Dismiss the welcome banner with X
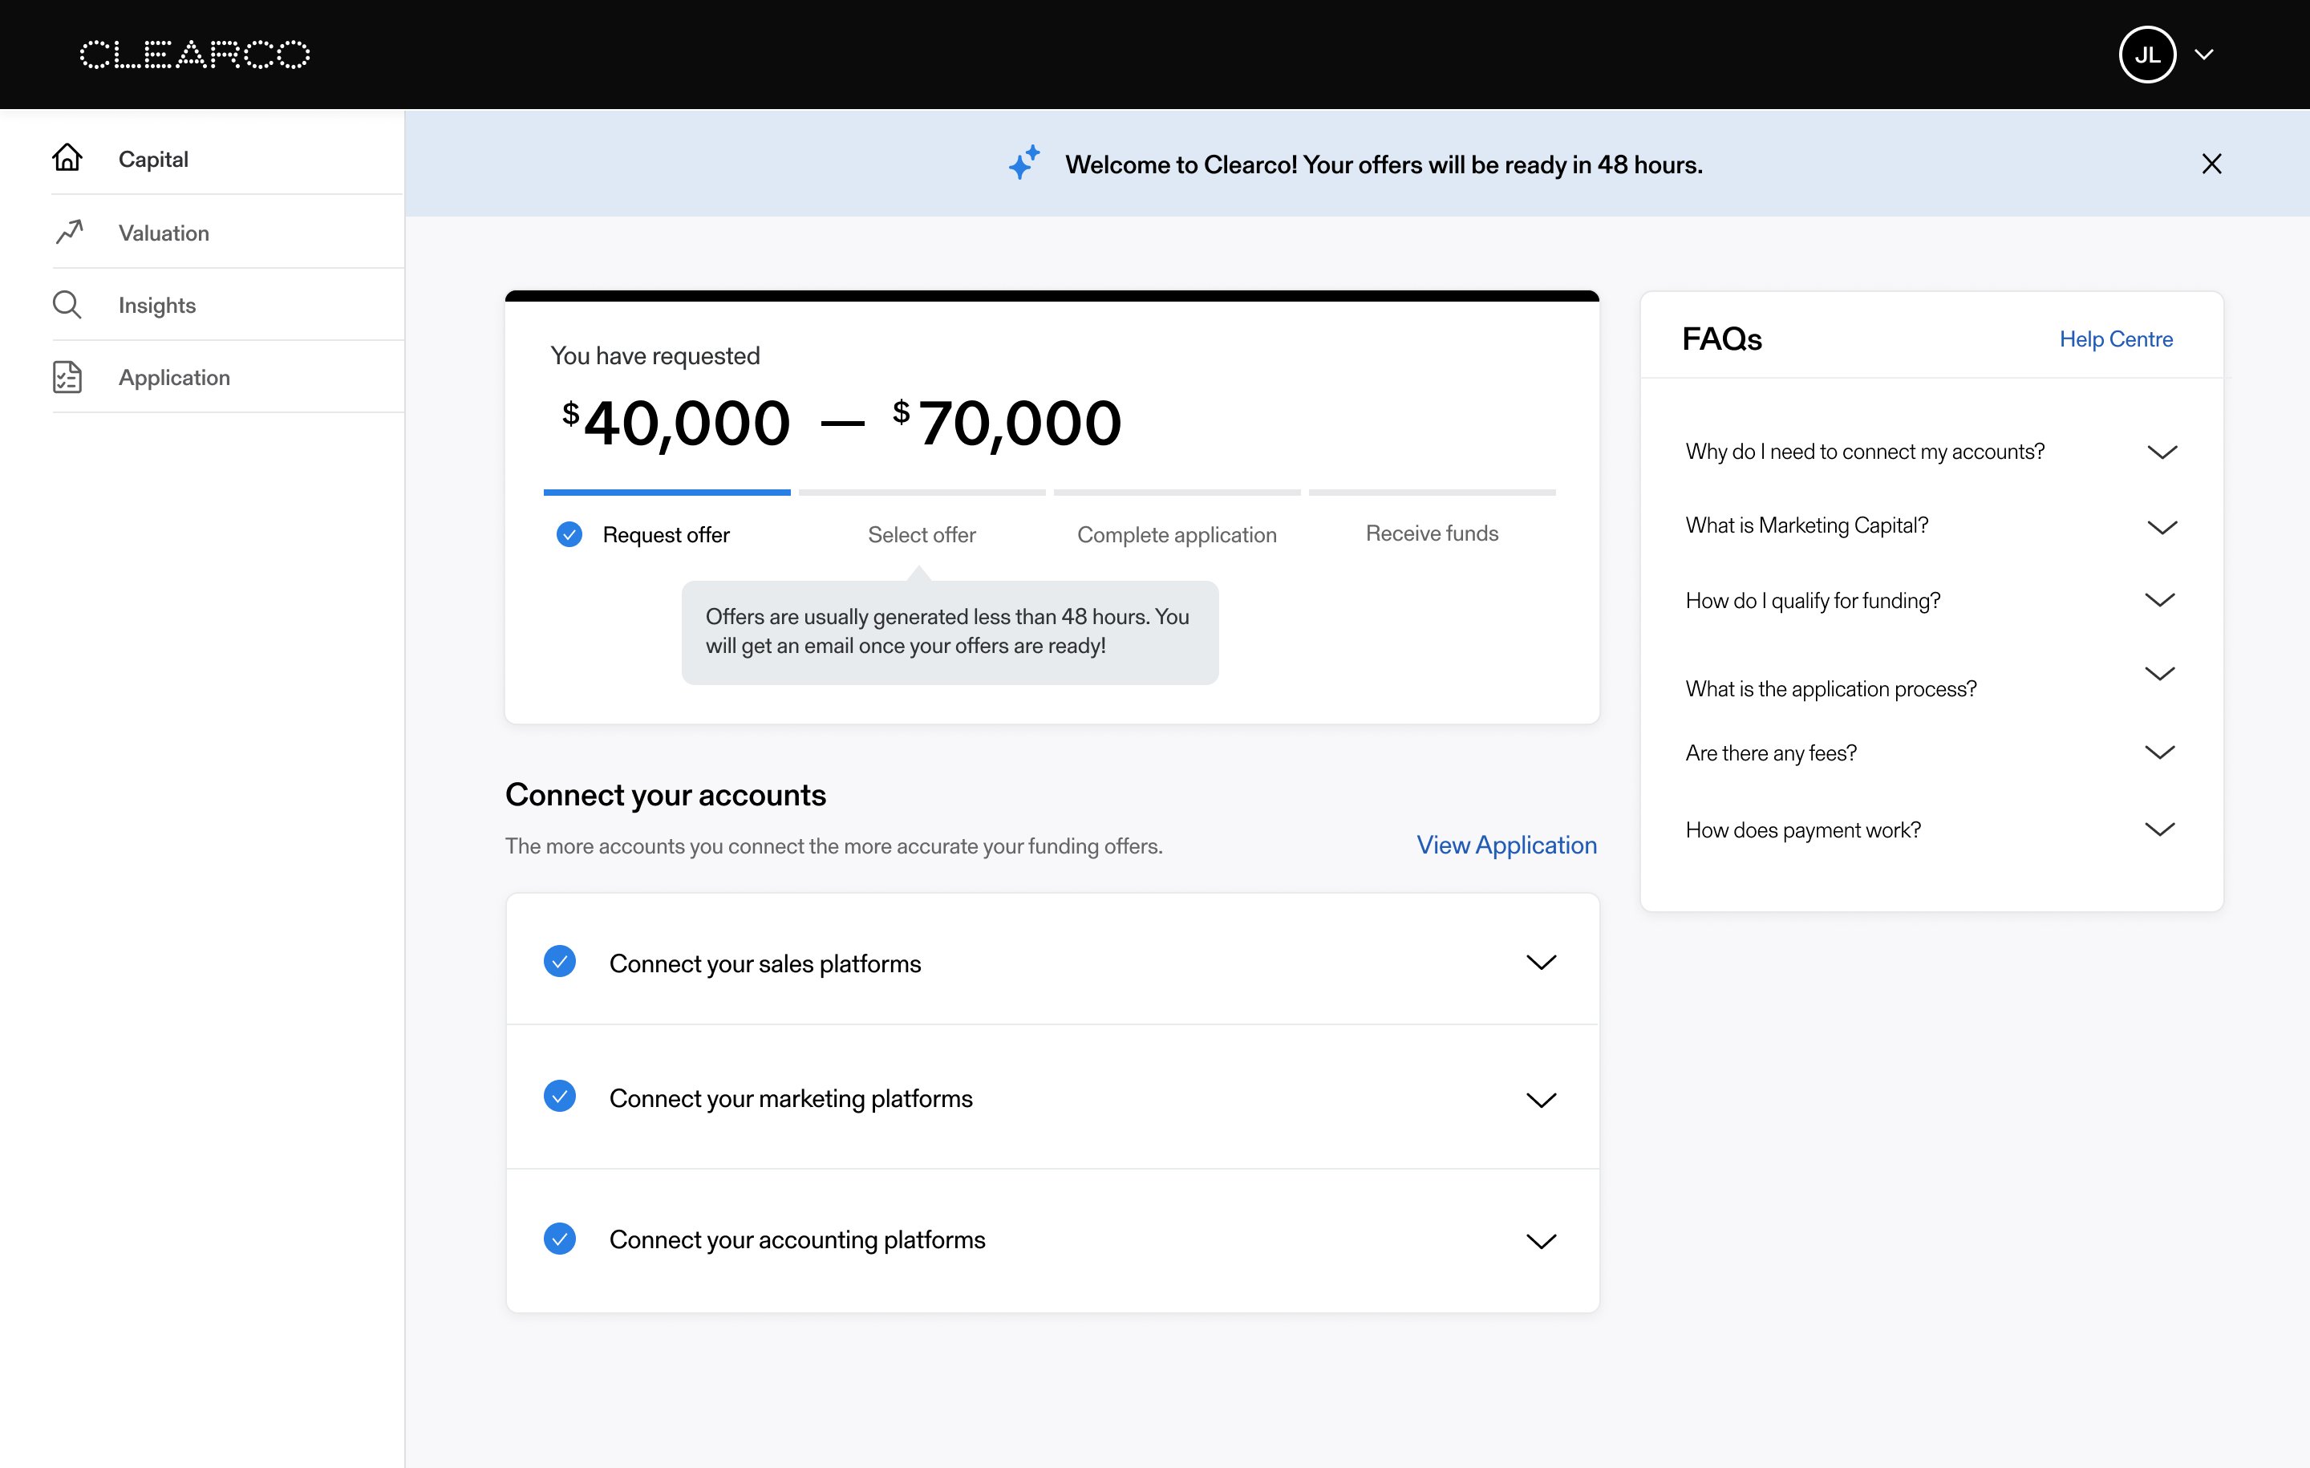 [2211, 164]
